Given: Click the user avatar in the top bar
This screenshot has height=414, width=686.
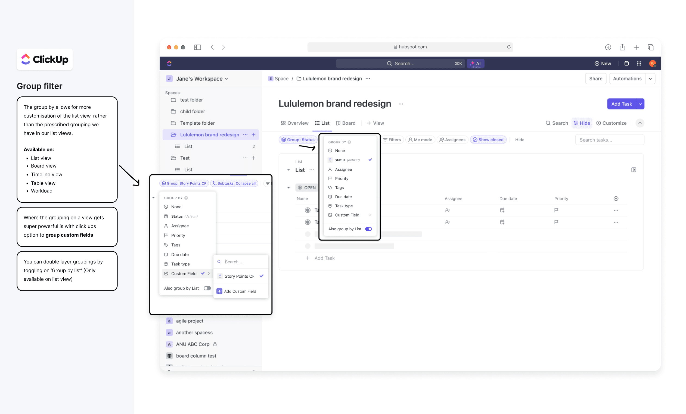Looking at the screenshot, I should tap(652, 64).
